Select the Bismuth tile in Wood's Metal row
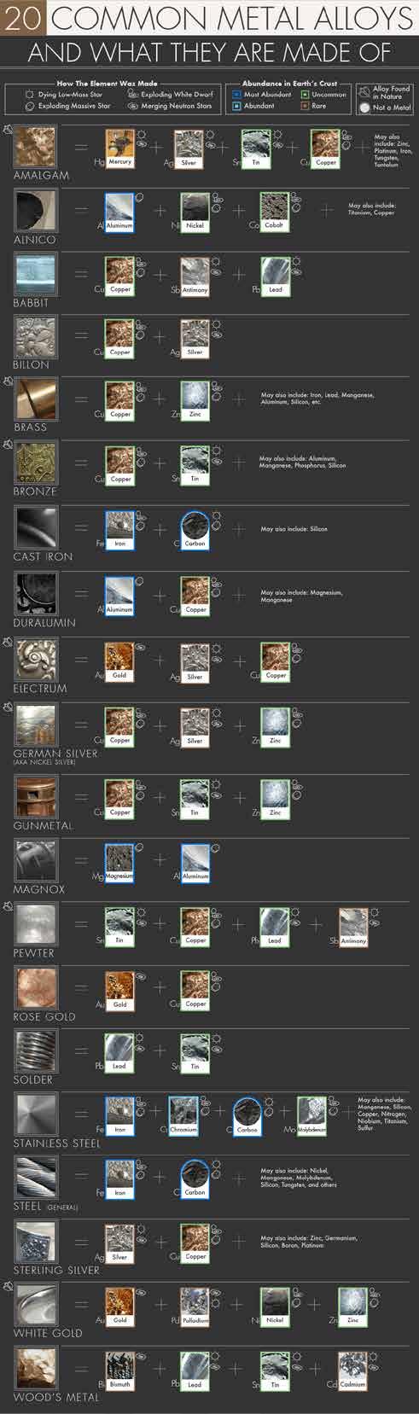 119,1370
